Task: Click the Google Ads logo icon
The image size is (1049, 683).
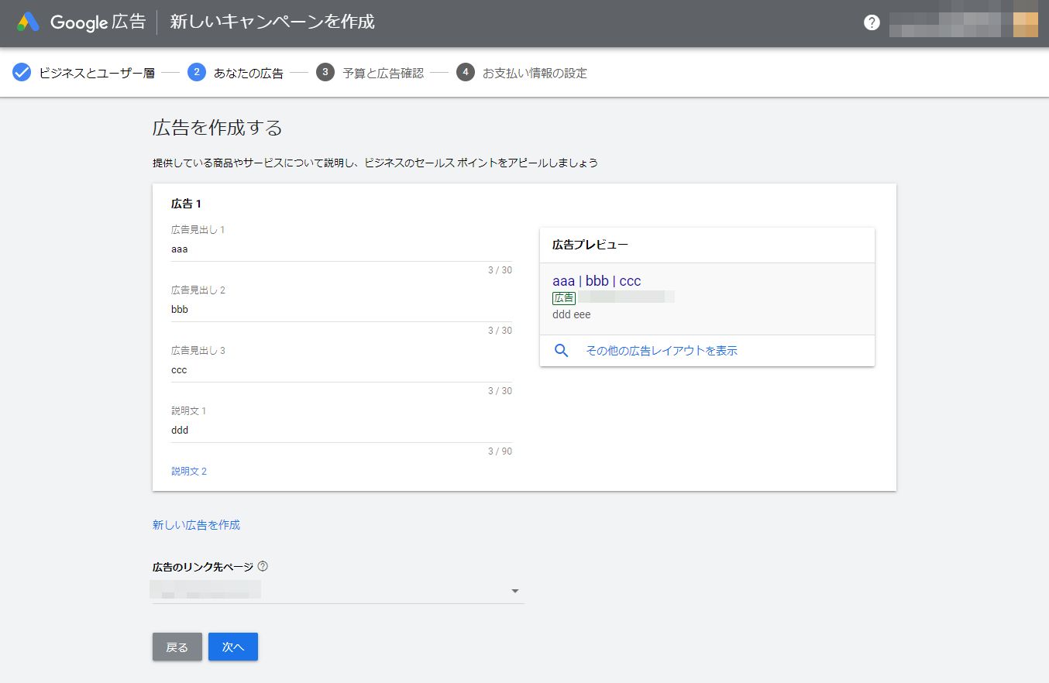Action: (x=29, y=22)
